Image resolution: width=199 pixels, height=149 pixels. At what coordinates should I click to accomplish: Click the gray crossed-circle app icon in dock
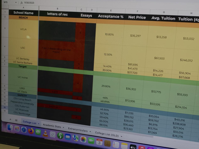52,134
